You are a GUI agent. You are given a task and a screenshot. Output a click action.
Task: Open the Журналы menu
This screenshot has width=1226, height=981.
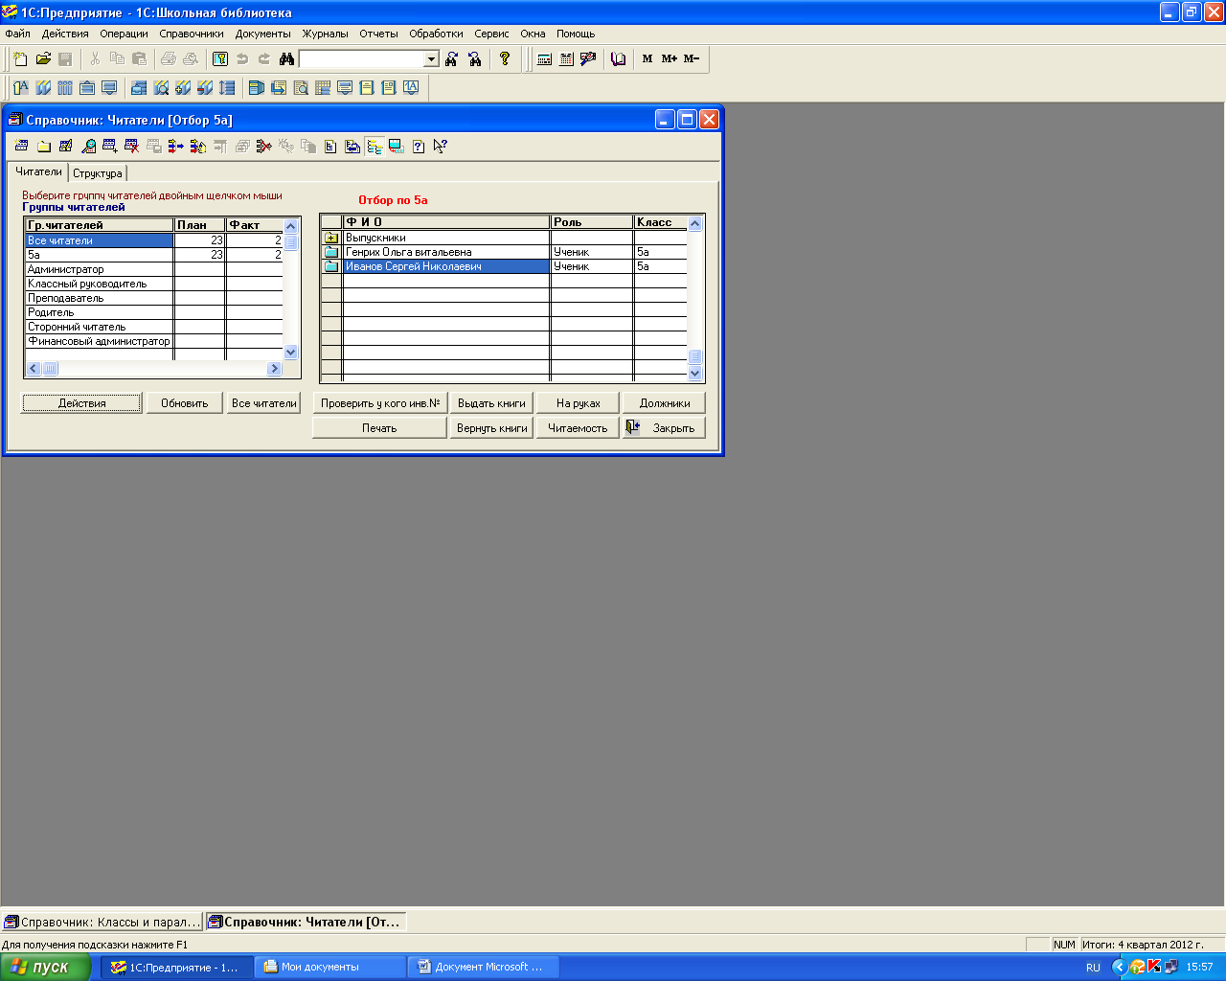326,34
